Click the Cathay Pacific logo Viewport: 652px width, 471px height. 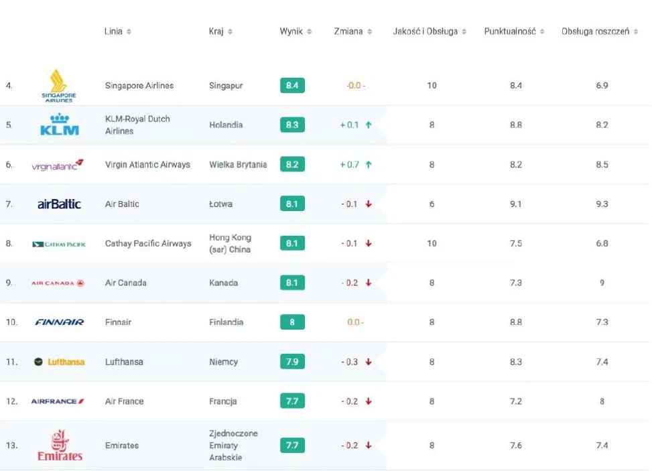pos(59,244)
